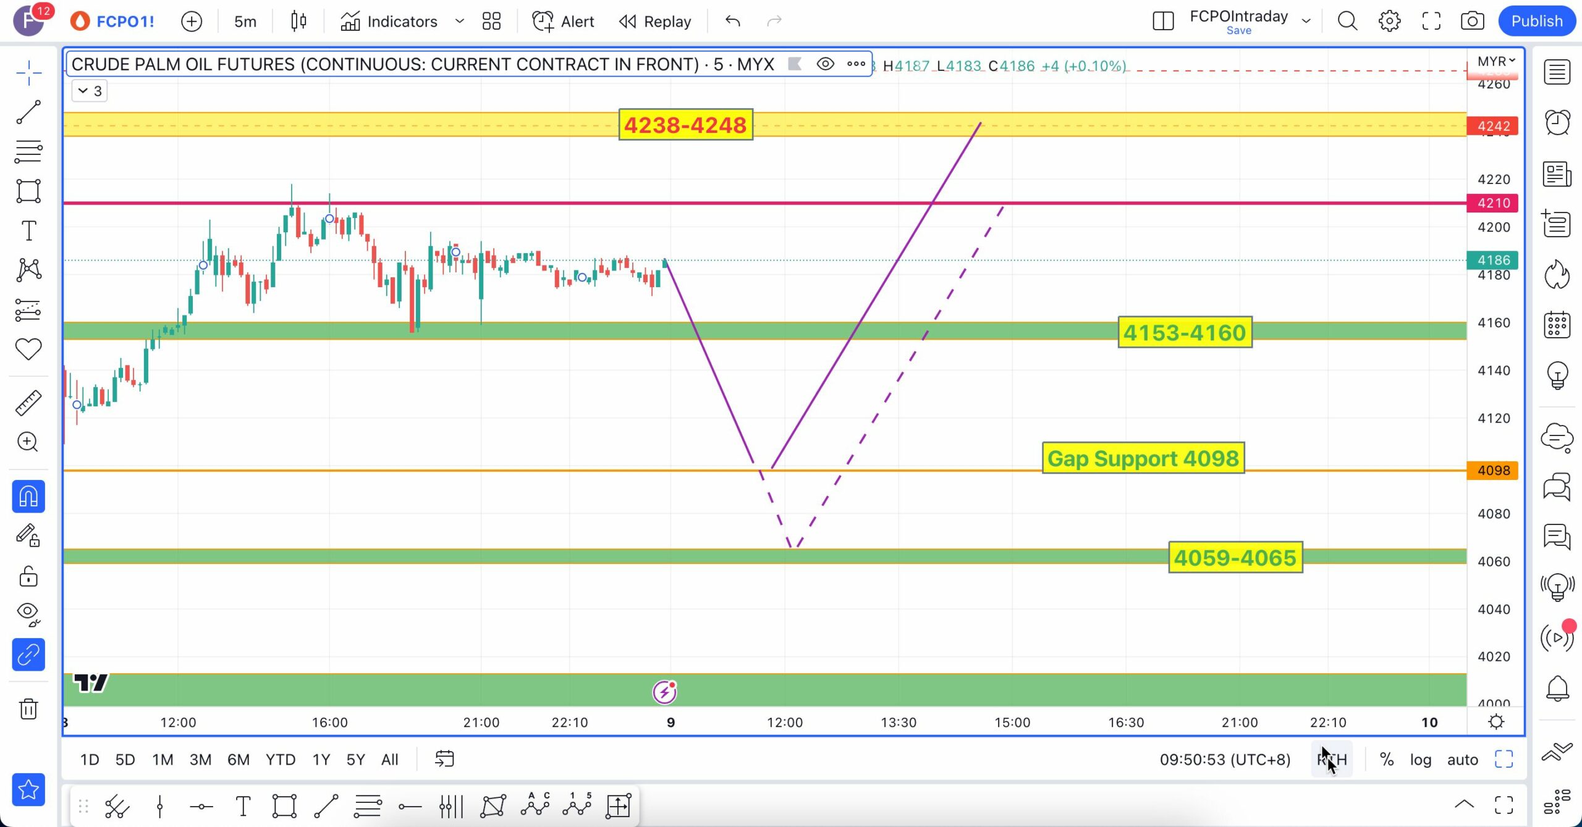The image size is (1582, 827).
Task: Toggle symbol visibility eye icon in legend
Action: 825,64
